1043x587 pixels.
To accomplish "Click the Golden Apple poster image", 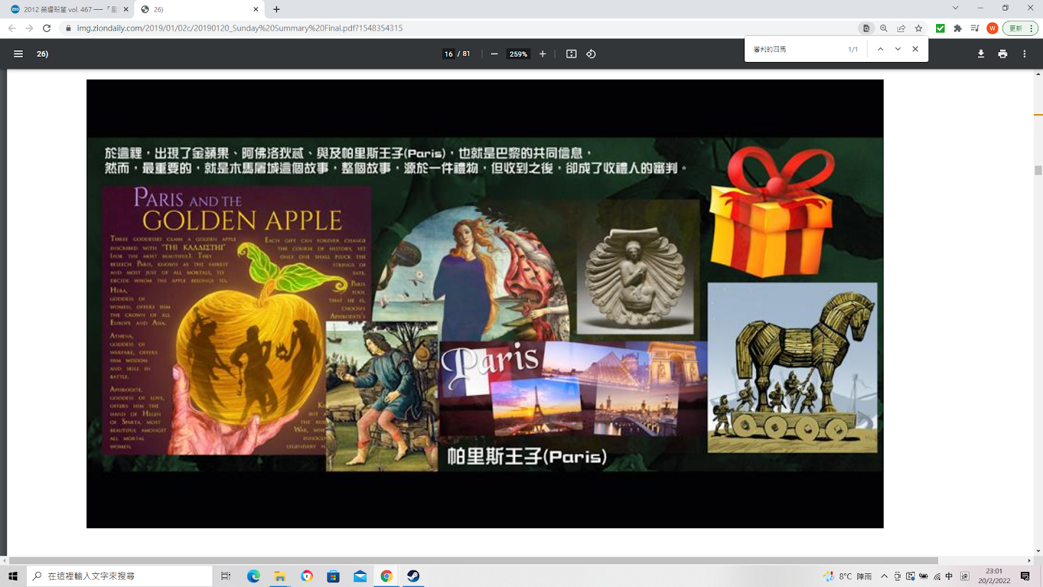I will click(237, 320).
